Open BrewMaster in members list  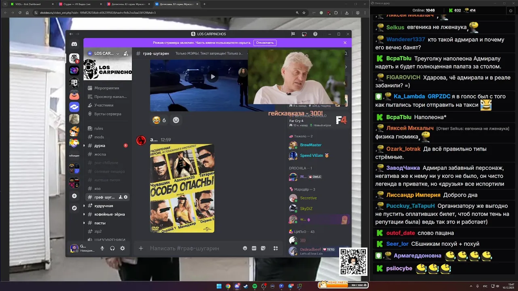coord(310,145)
